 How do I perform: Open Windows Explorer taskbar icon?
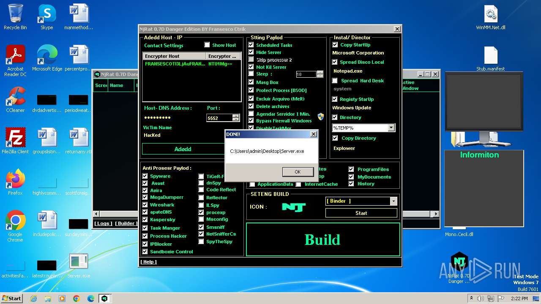(x=48, y=299)
